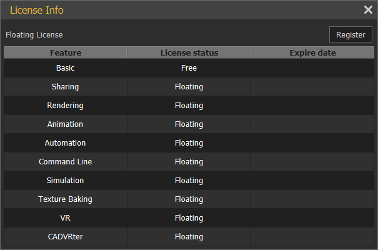Select the Basic feature row
The width and height of the screenshot is (378, 250).
click(x=66, y=68)
